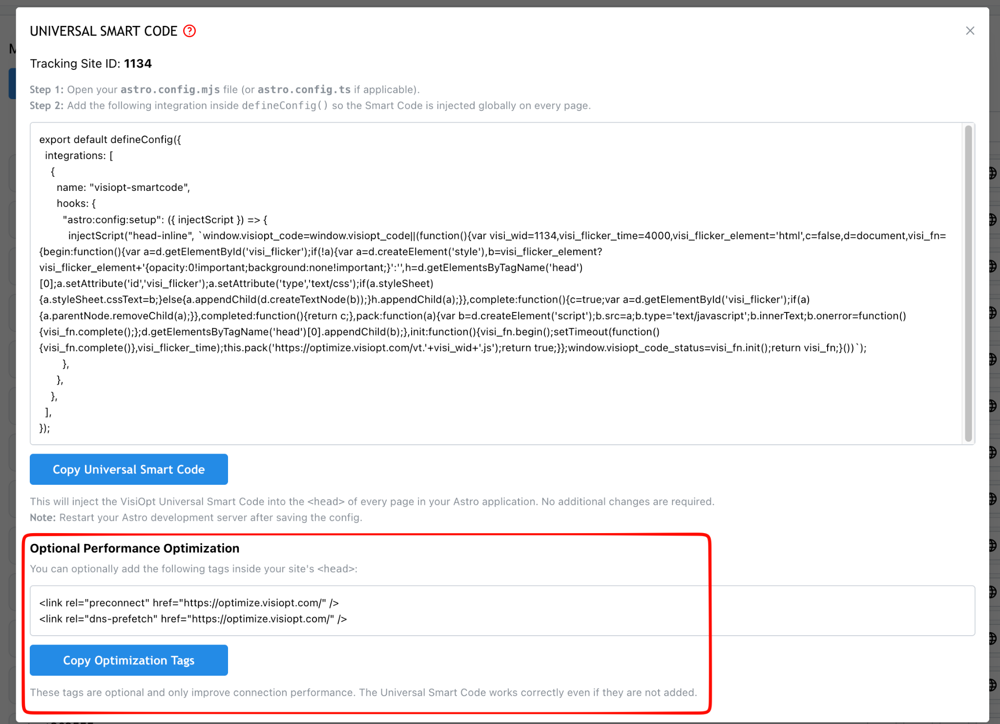Click the name: "visiopt-smartcode" code line
The width and height of the screenshot is (1000, 724).
[123, 187]
